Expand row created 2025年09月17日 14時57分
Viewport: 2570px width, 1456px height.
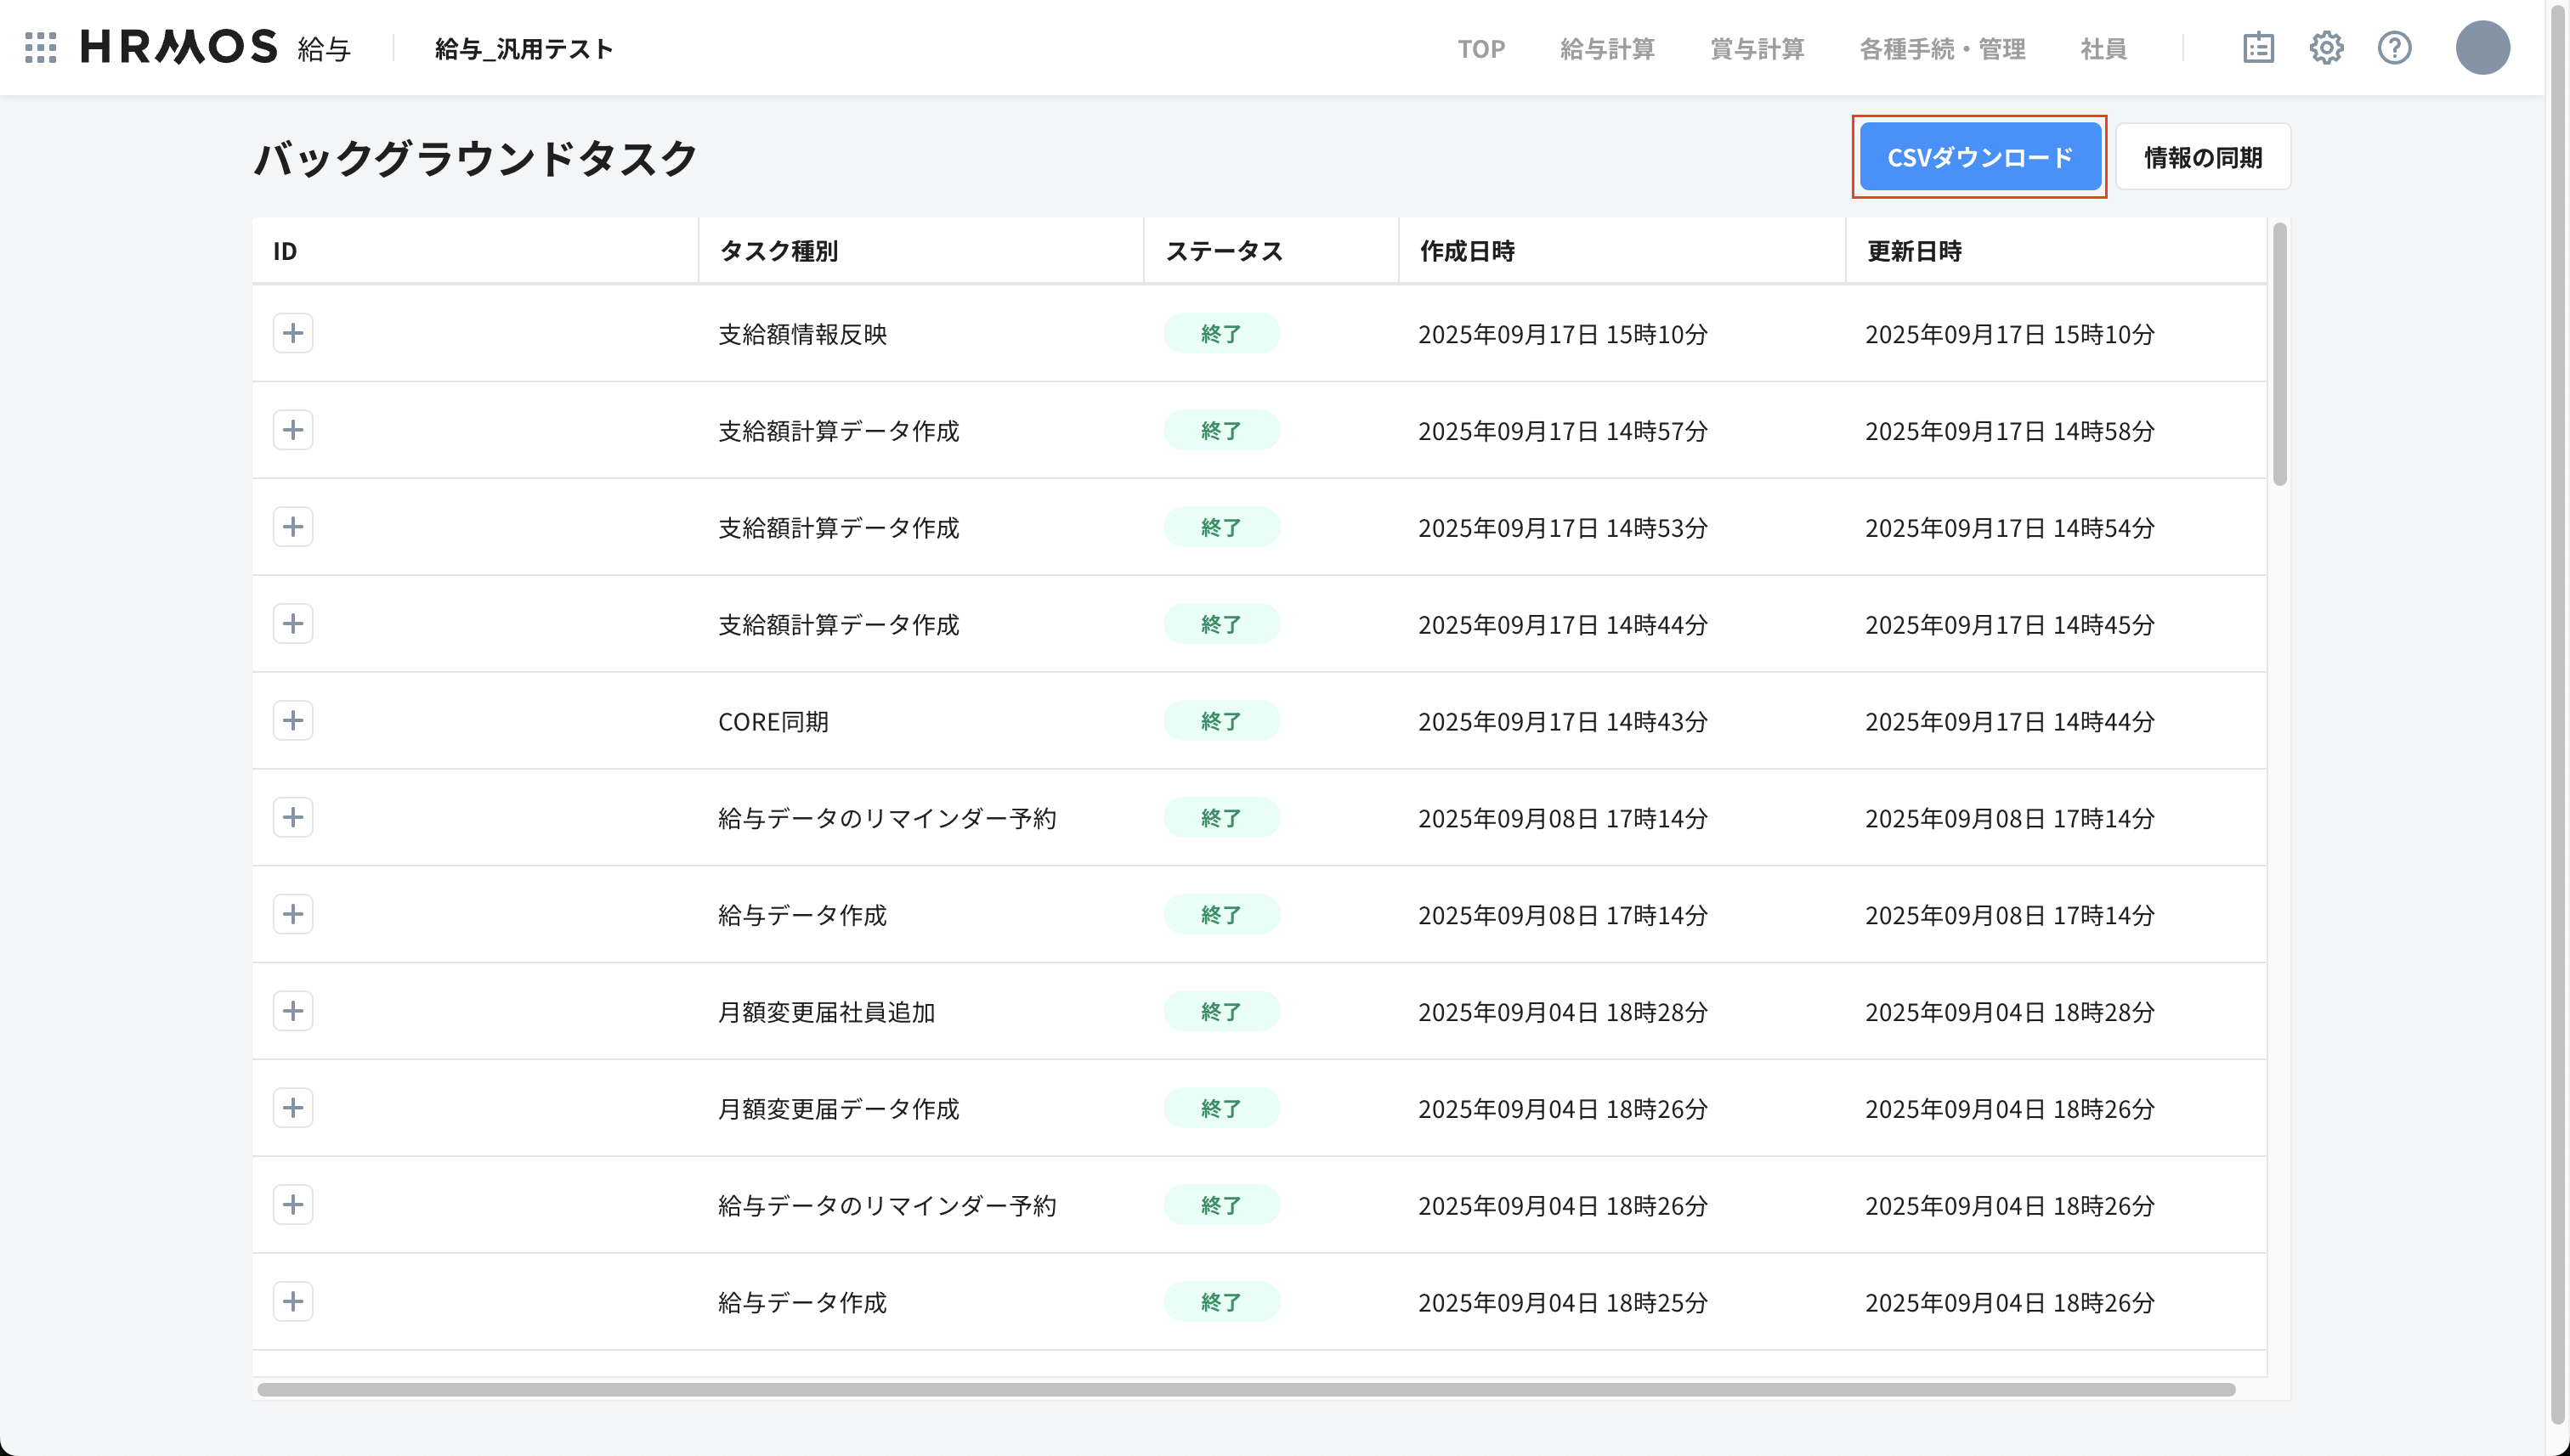click(x=293, y=430)
